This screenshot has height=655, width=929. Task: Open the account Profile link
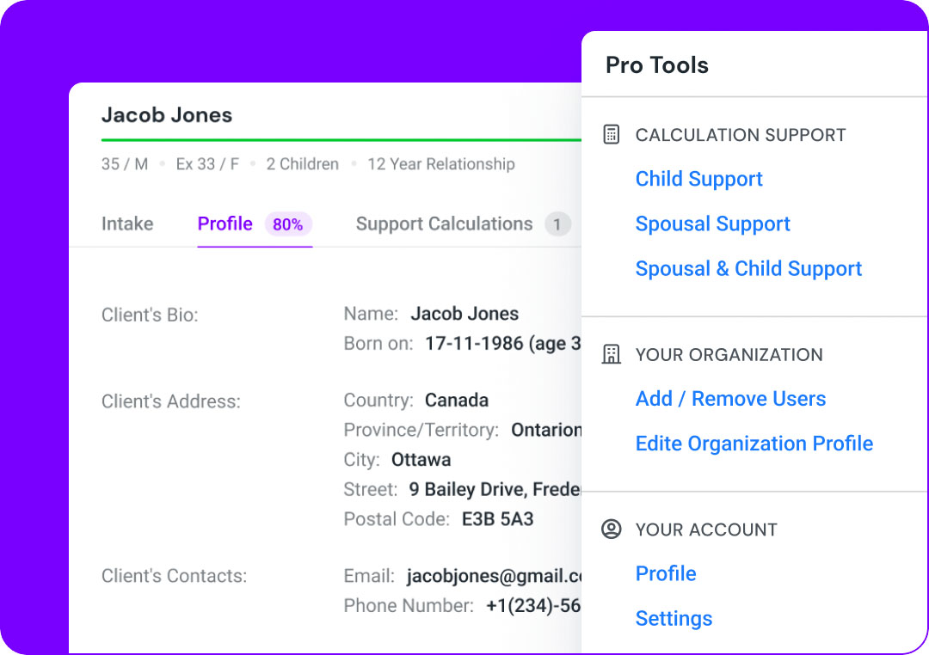666,573
